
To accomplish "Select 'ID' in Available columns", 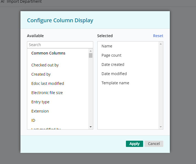I will click(33, 120).
